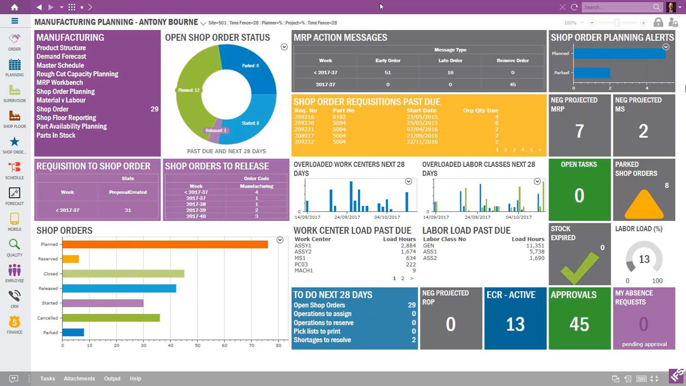The height and width of the screenshot is (386, 686).
Task: Click the Planned bar in Shop Orders chart
Action: coord(165,244)
